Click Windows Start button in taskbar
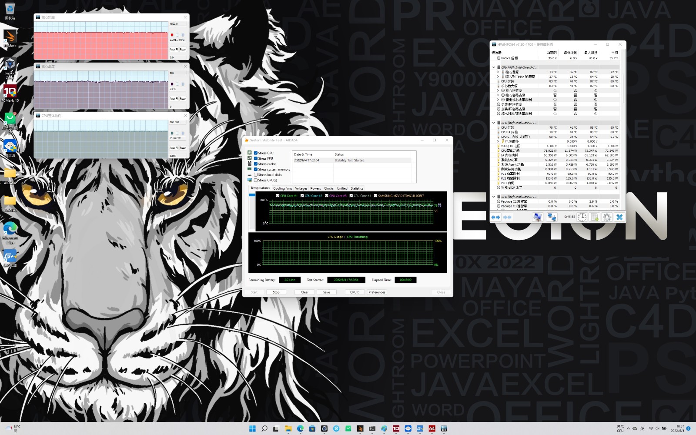The width and height of the screenshot is (696, 435). 252,428
